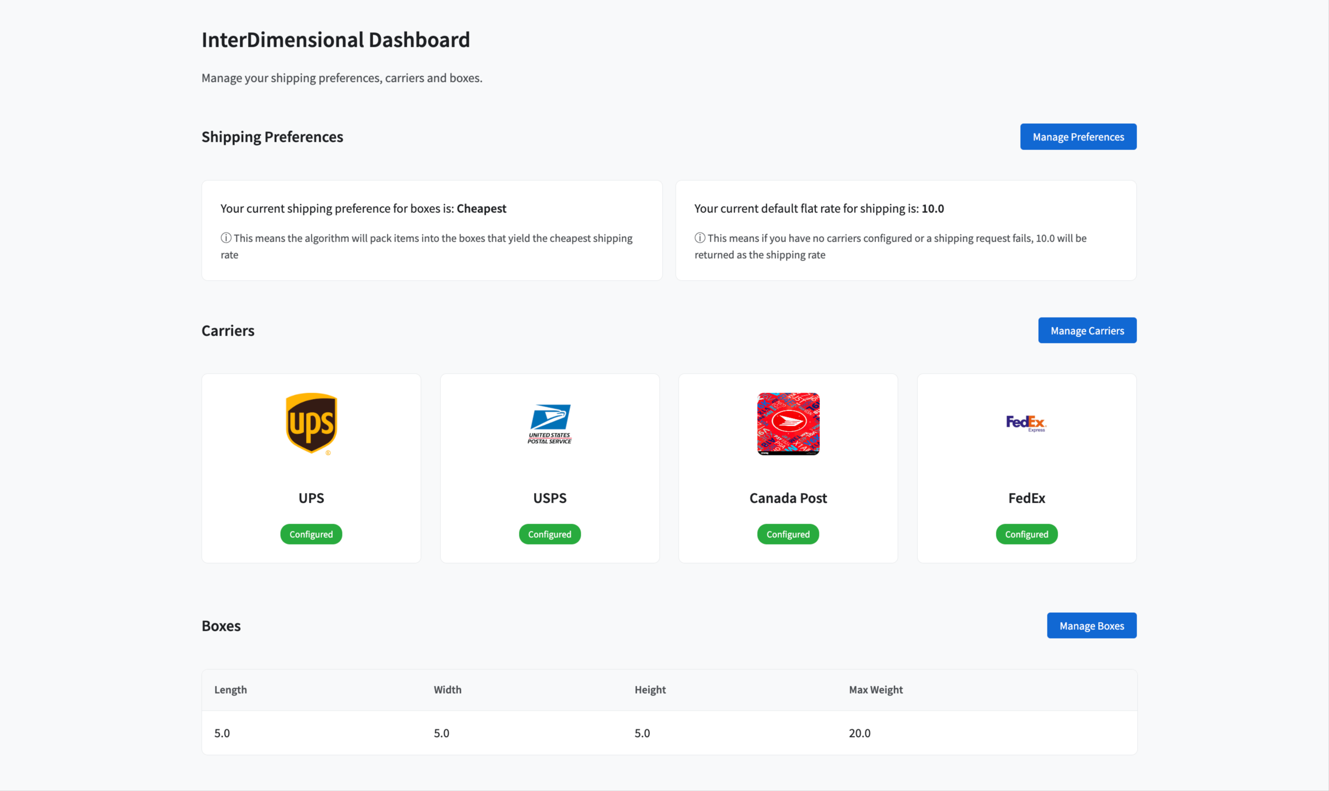Click the Length column header

tap(230, 690)
